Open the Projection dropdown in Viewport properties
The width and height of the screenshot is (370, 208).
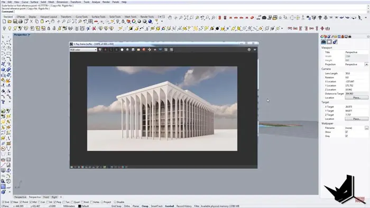tap(366, 64)
